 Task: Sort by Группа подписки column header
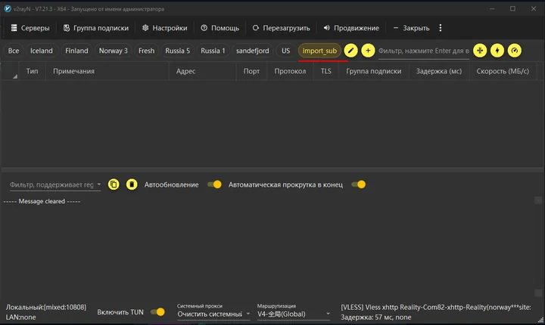[374, 71]
